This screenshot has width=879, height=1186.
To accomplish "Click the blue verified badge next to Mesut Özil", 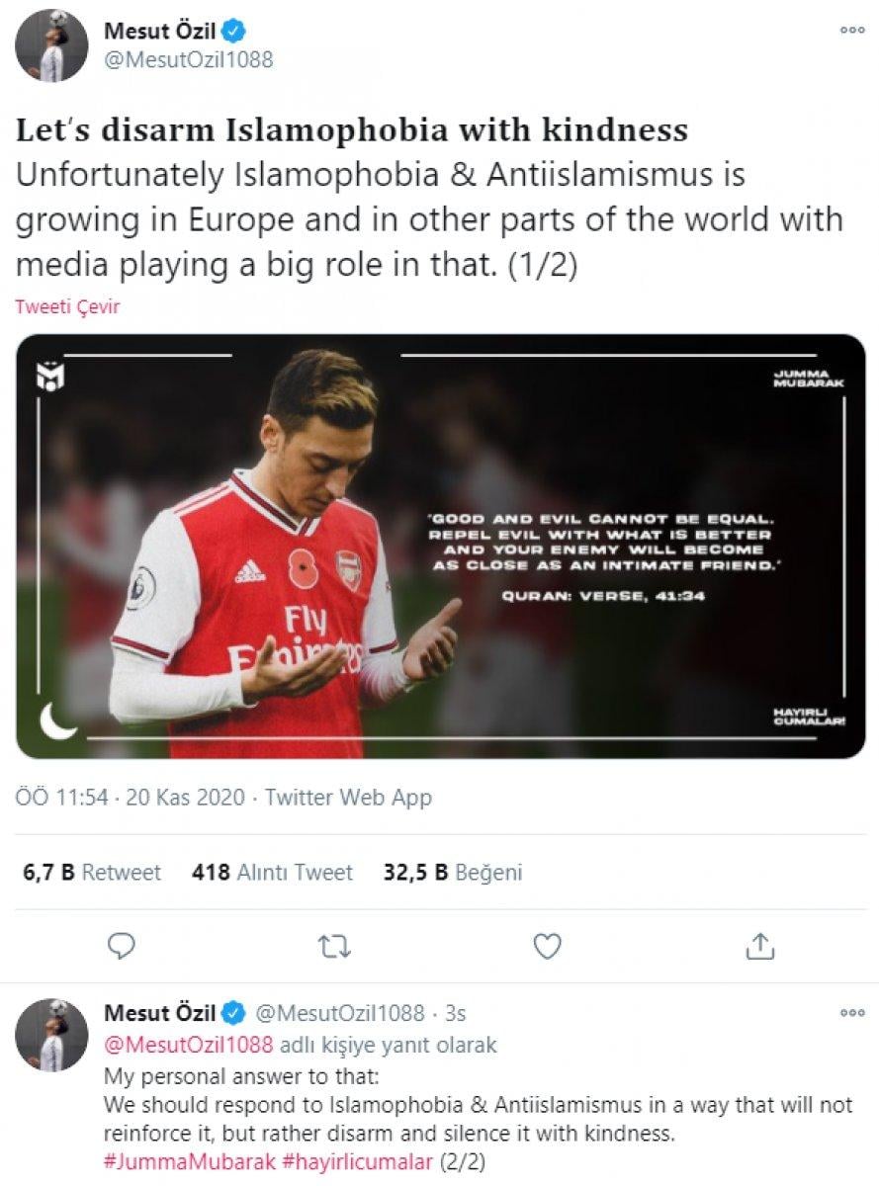I will [x=232, y=30].
